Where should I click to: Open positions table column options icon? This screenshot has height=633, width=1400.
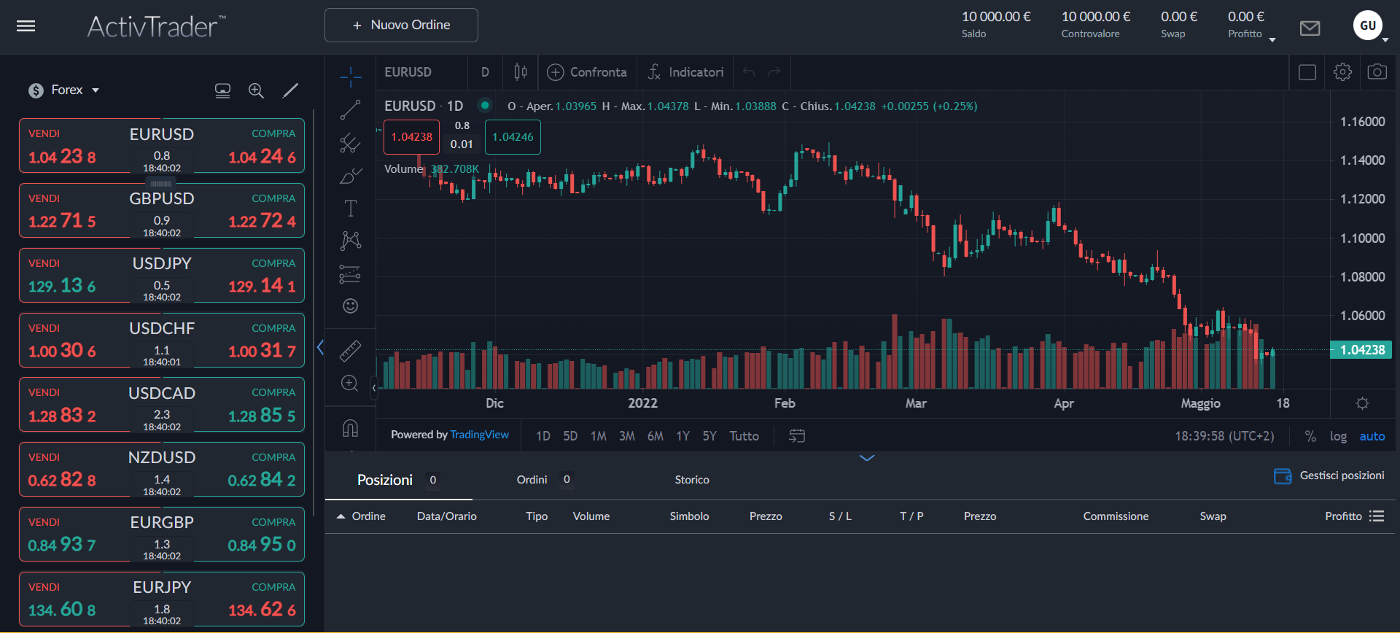[1377, 516]
